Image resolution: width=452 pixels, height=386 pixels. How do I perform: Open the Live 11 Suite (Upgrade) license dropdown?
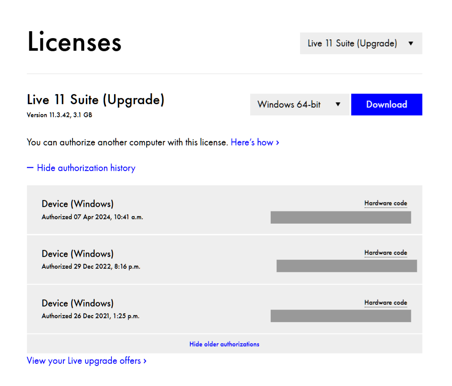click(x=361, y=43)
